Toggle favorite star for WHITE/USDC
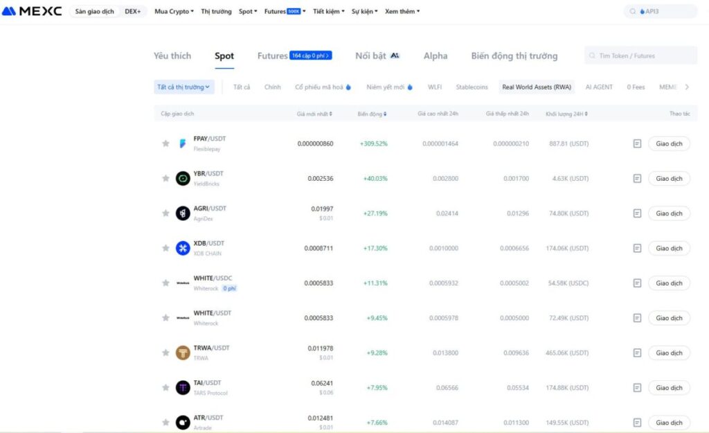Image resolution: width=709 pixels, height=433 pixels. point(165,283)
